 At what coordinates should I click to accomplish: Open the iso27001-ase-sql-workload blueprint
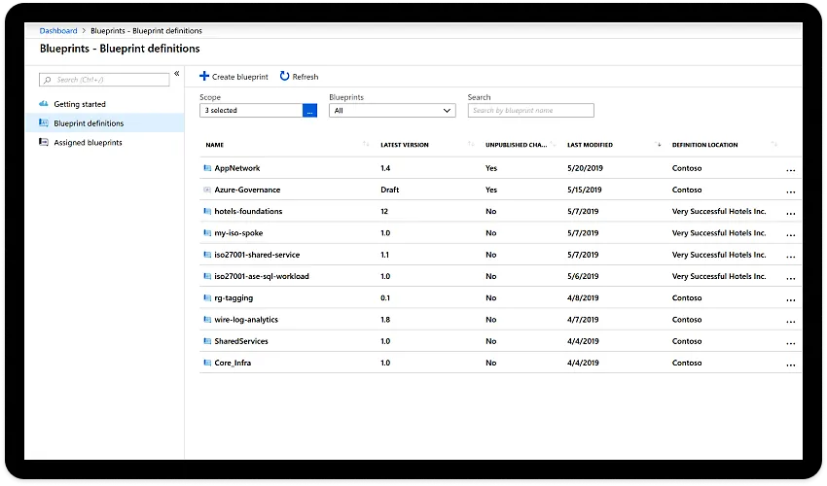click(262, 277)
